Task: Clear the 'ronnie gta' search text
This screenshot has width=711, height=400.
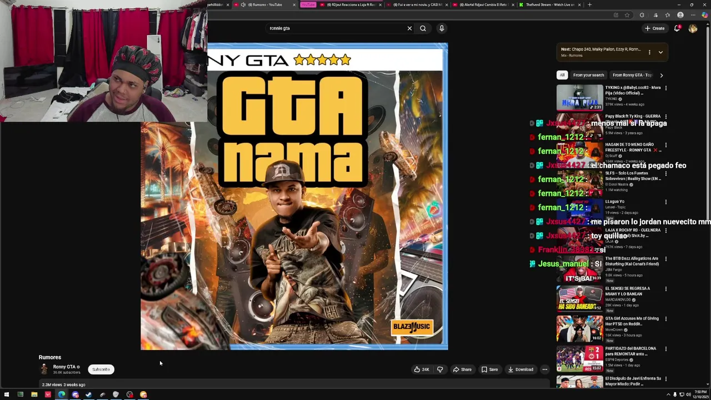Action: tap(409, 28)
